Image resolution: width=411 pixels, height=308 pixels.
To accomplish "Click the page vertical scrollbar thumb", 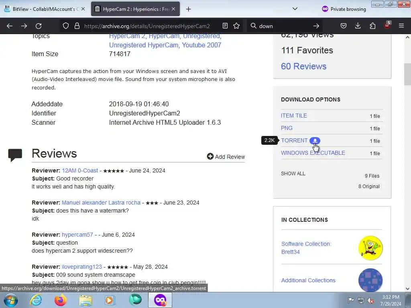I will 407,74.
